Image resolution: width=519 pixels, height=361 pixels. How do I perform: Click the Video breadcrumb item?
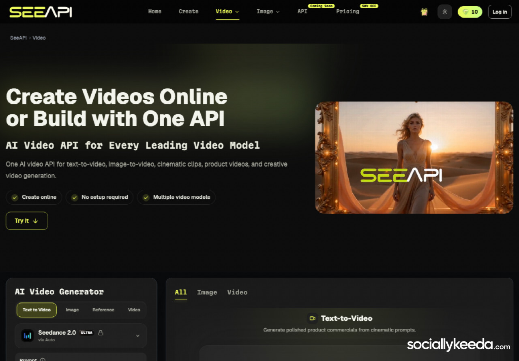[39, 38]
